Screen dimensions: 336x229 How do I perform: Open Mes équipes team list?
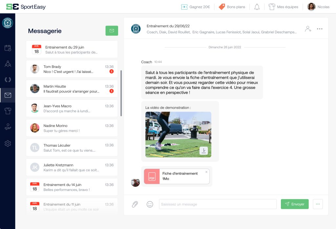283,7
